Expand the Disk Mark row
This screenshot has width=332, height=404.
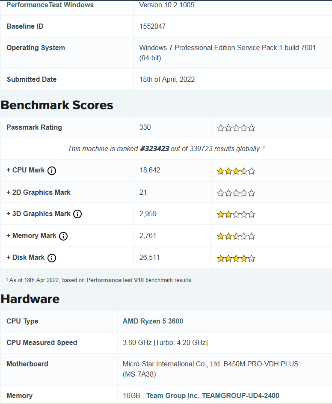click(x=26, y=257)
